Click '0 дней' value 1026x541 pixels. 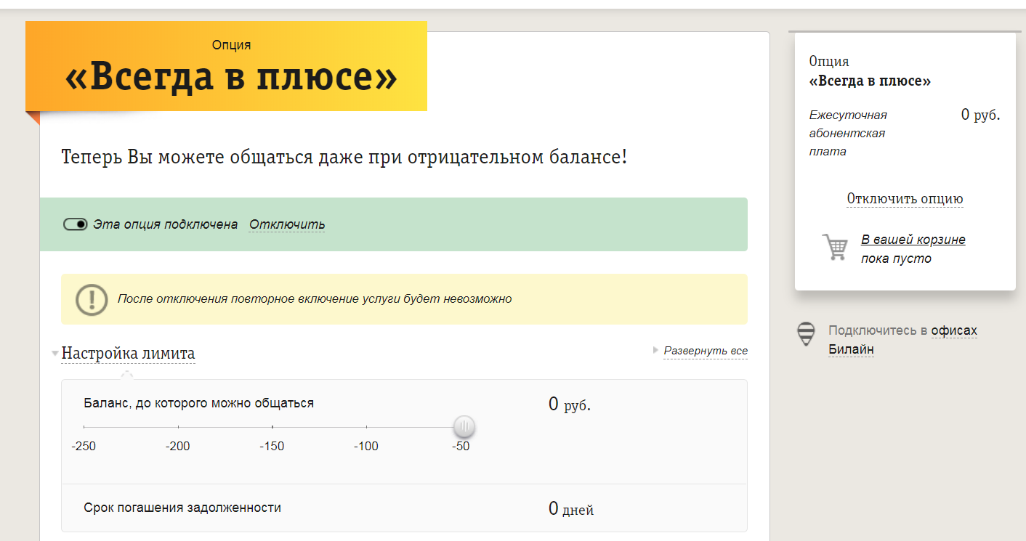tap(571, 508)
